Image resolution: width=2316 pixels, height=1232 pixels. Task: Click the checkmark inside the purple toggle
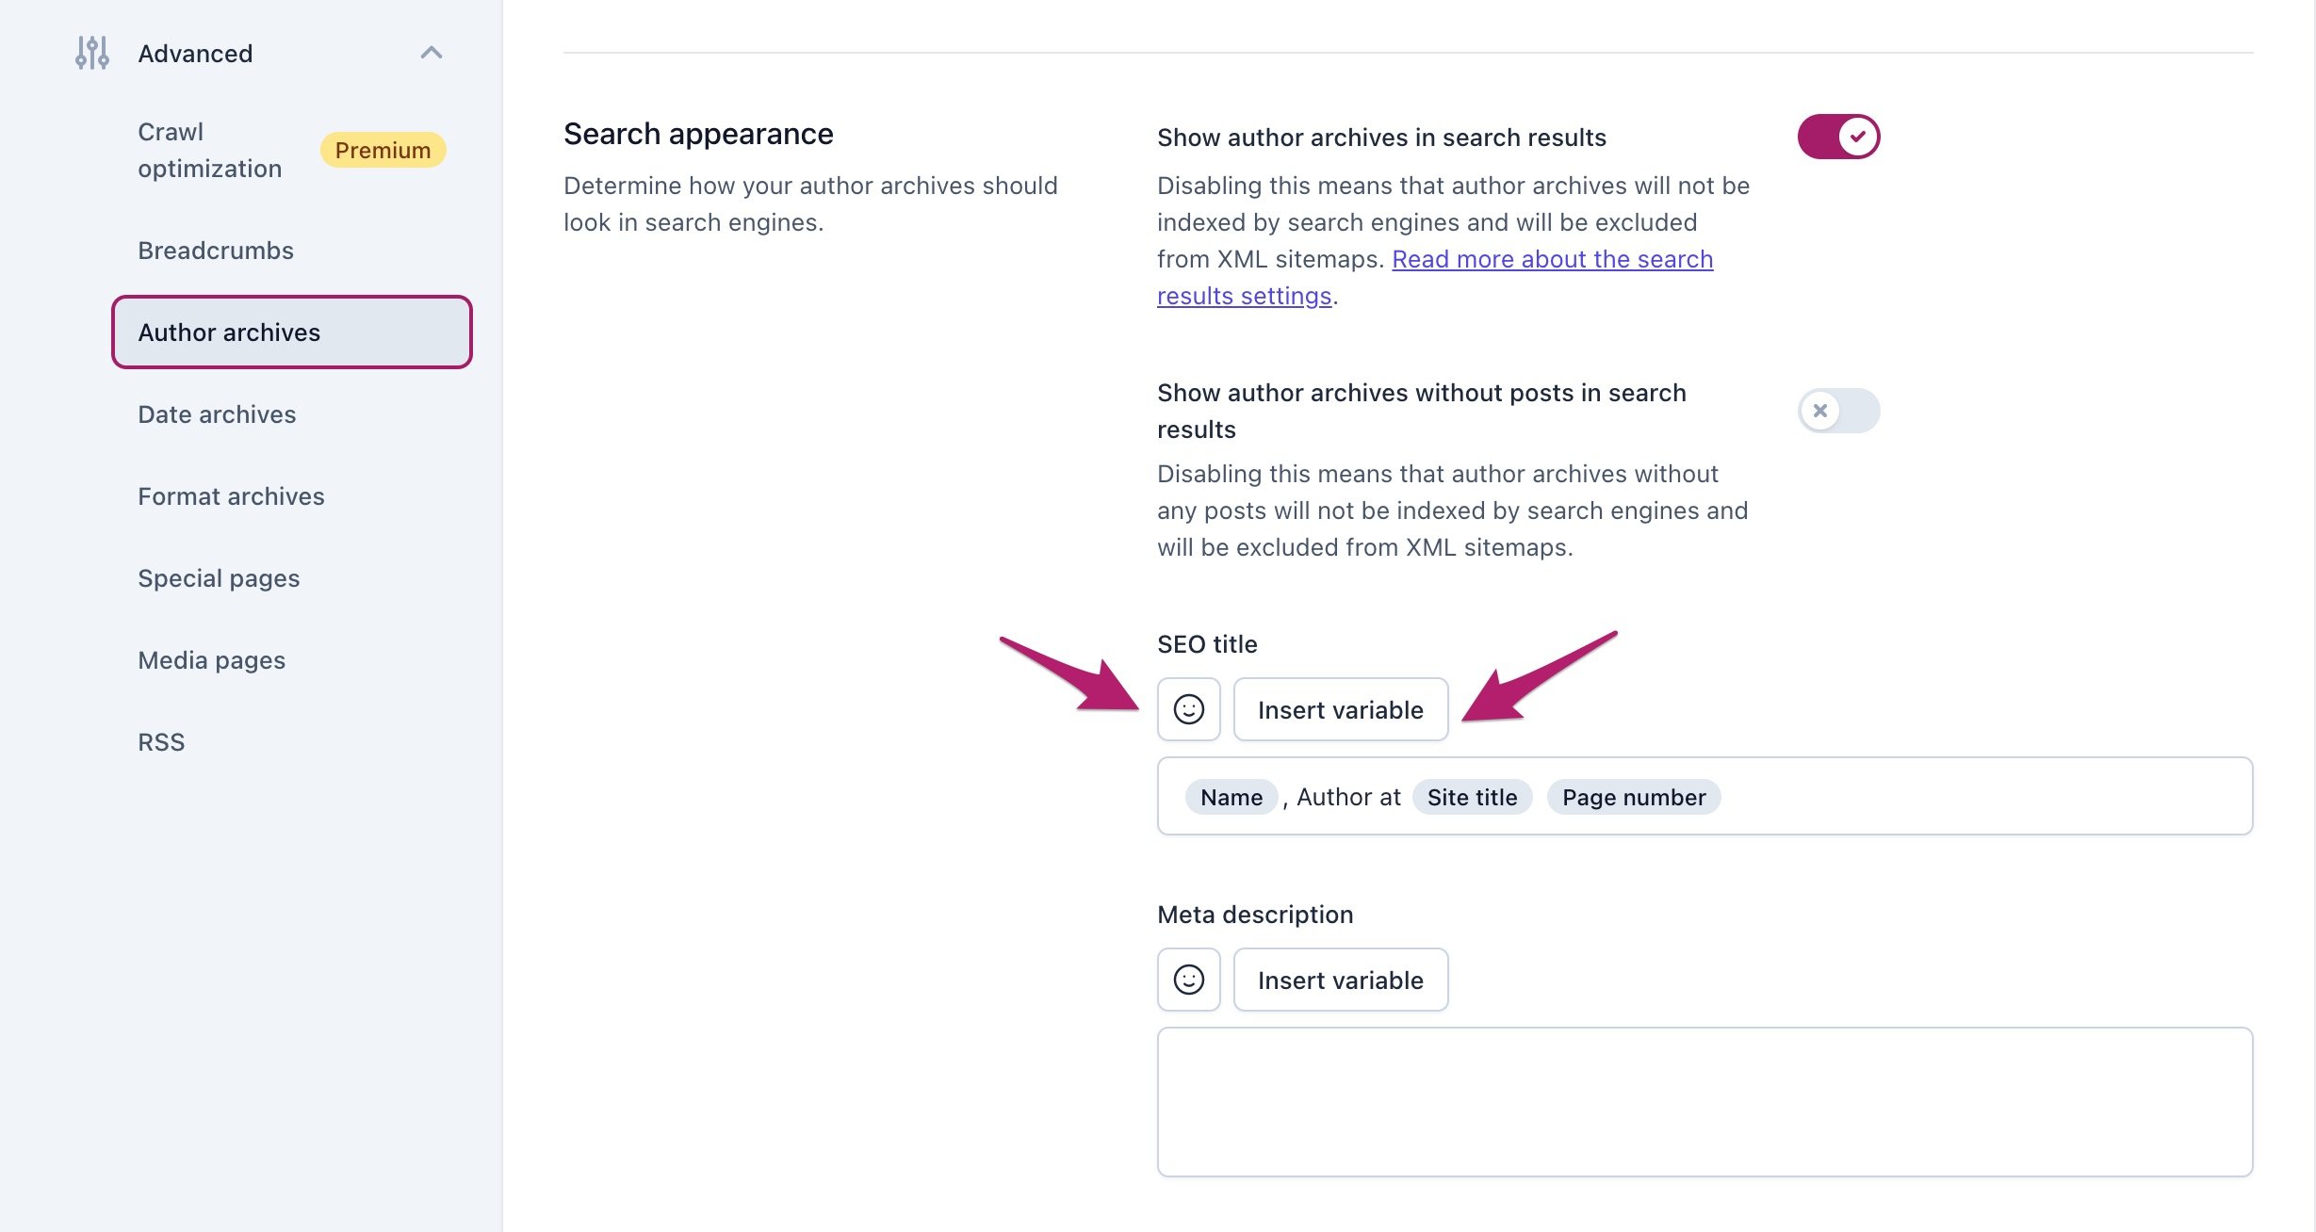pyautogui.click(x=1855, y=138)
